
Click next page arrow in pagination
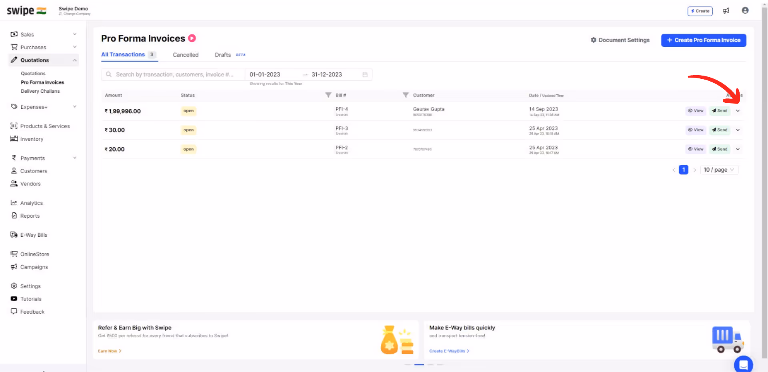point(695,170)
